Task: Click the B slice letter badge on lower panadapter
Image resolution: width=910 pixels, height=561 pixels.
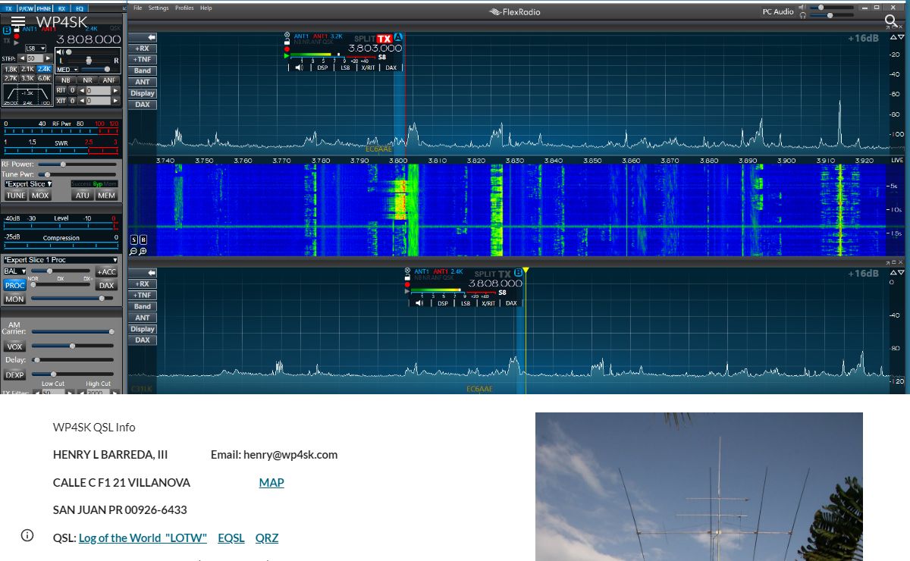Action: coord(518,273)
